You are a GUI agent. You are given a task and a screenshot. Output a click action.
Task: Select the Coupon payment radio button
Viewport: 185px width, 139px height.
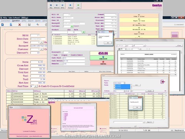pos(60,55)
